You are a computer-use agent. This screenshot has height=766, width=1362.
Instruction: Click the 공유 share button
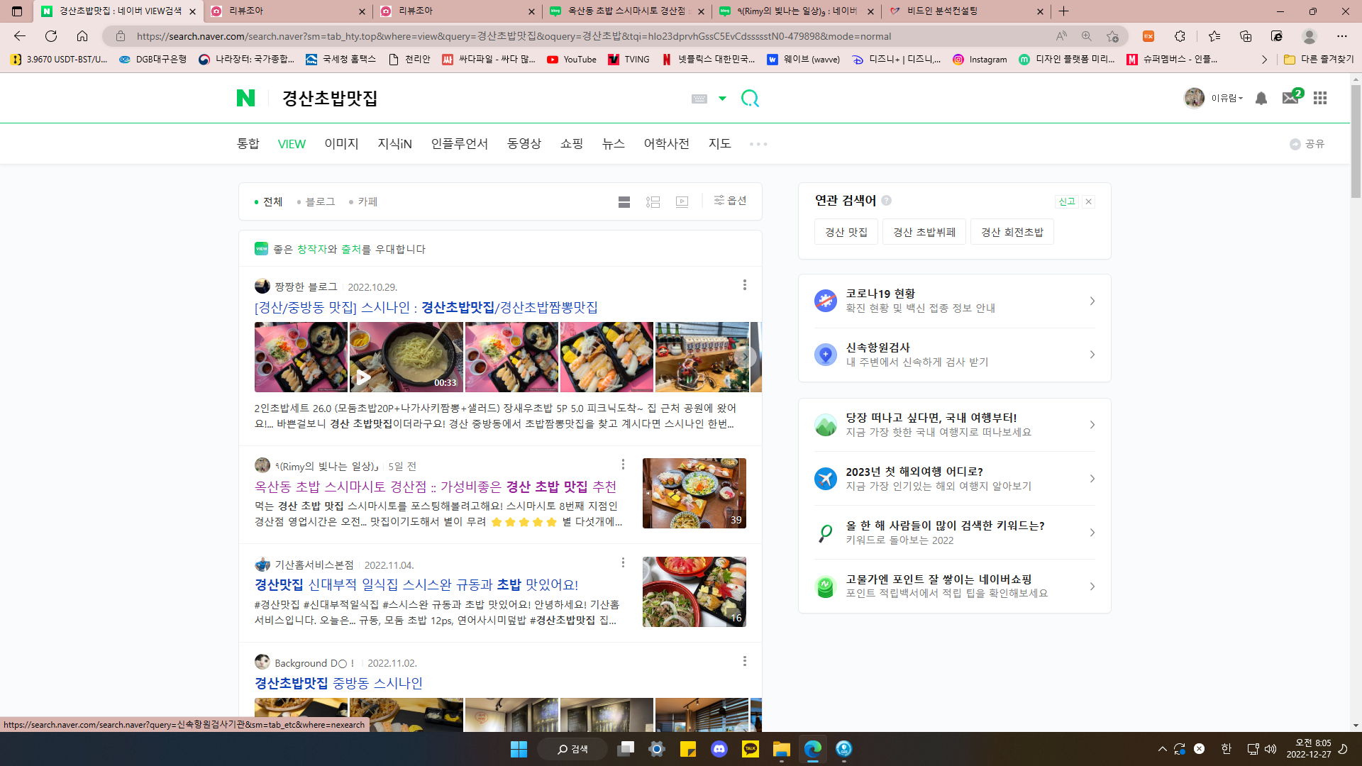(x=1307, y=144)
